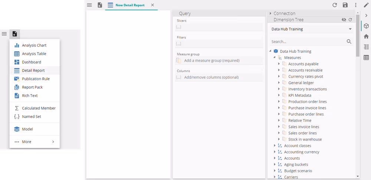Viewport: 371px width, 180px height.
Task: Open the three-dot more options menu
Action: 355,5
